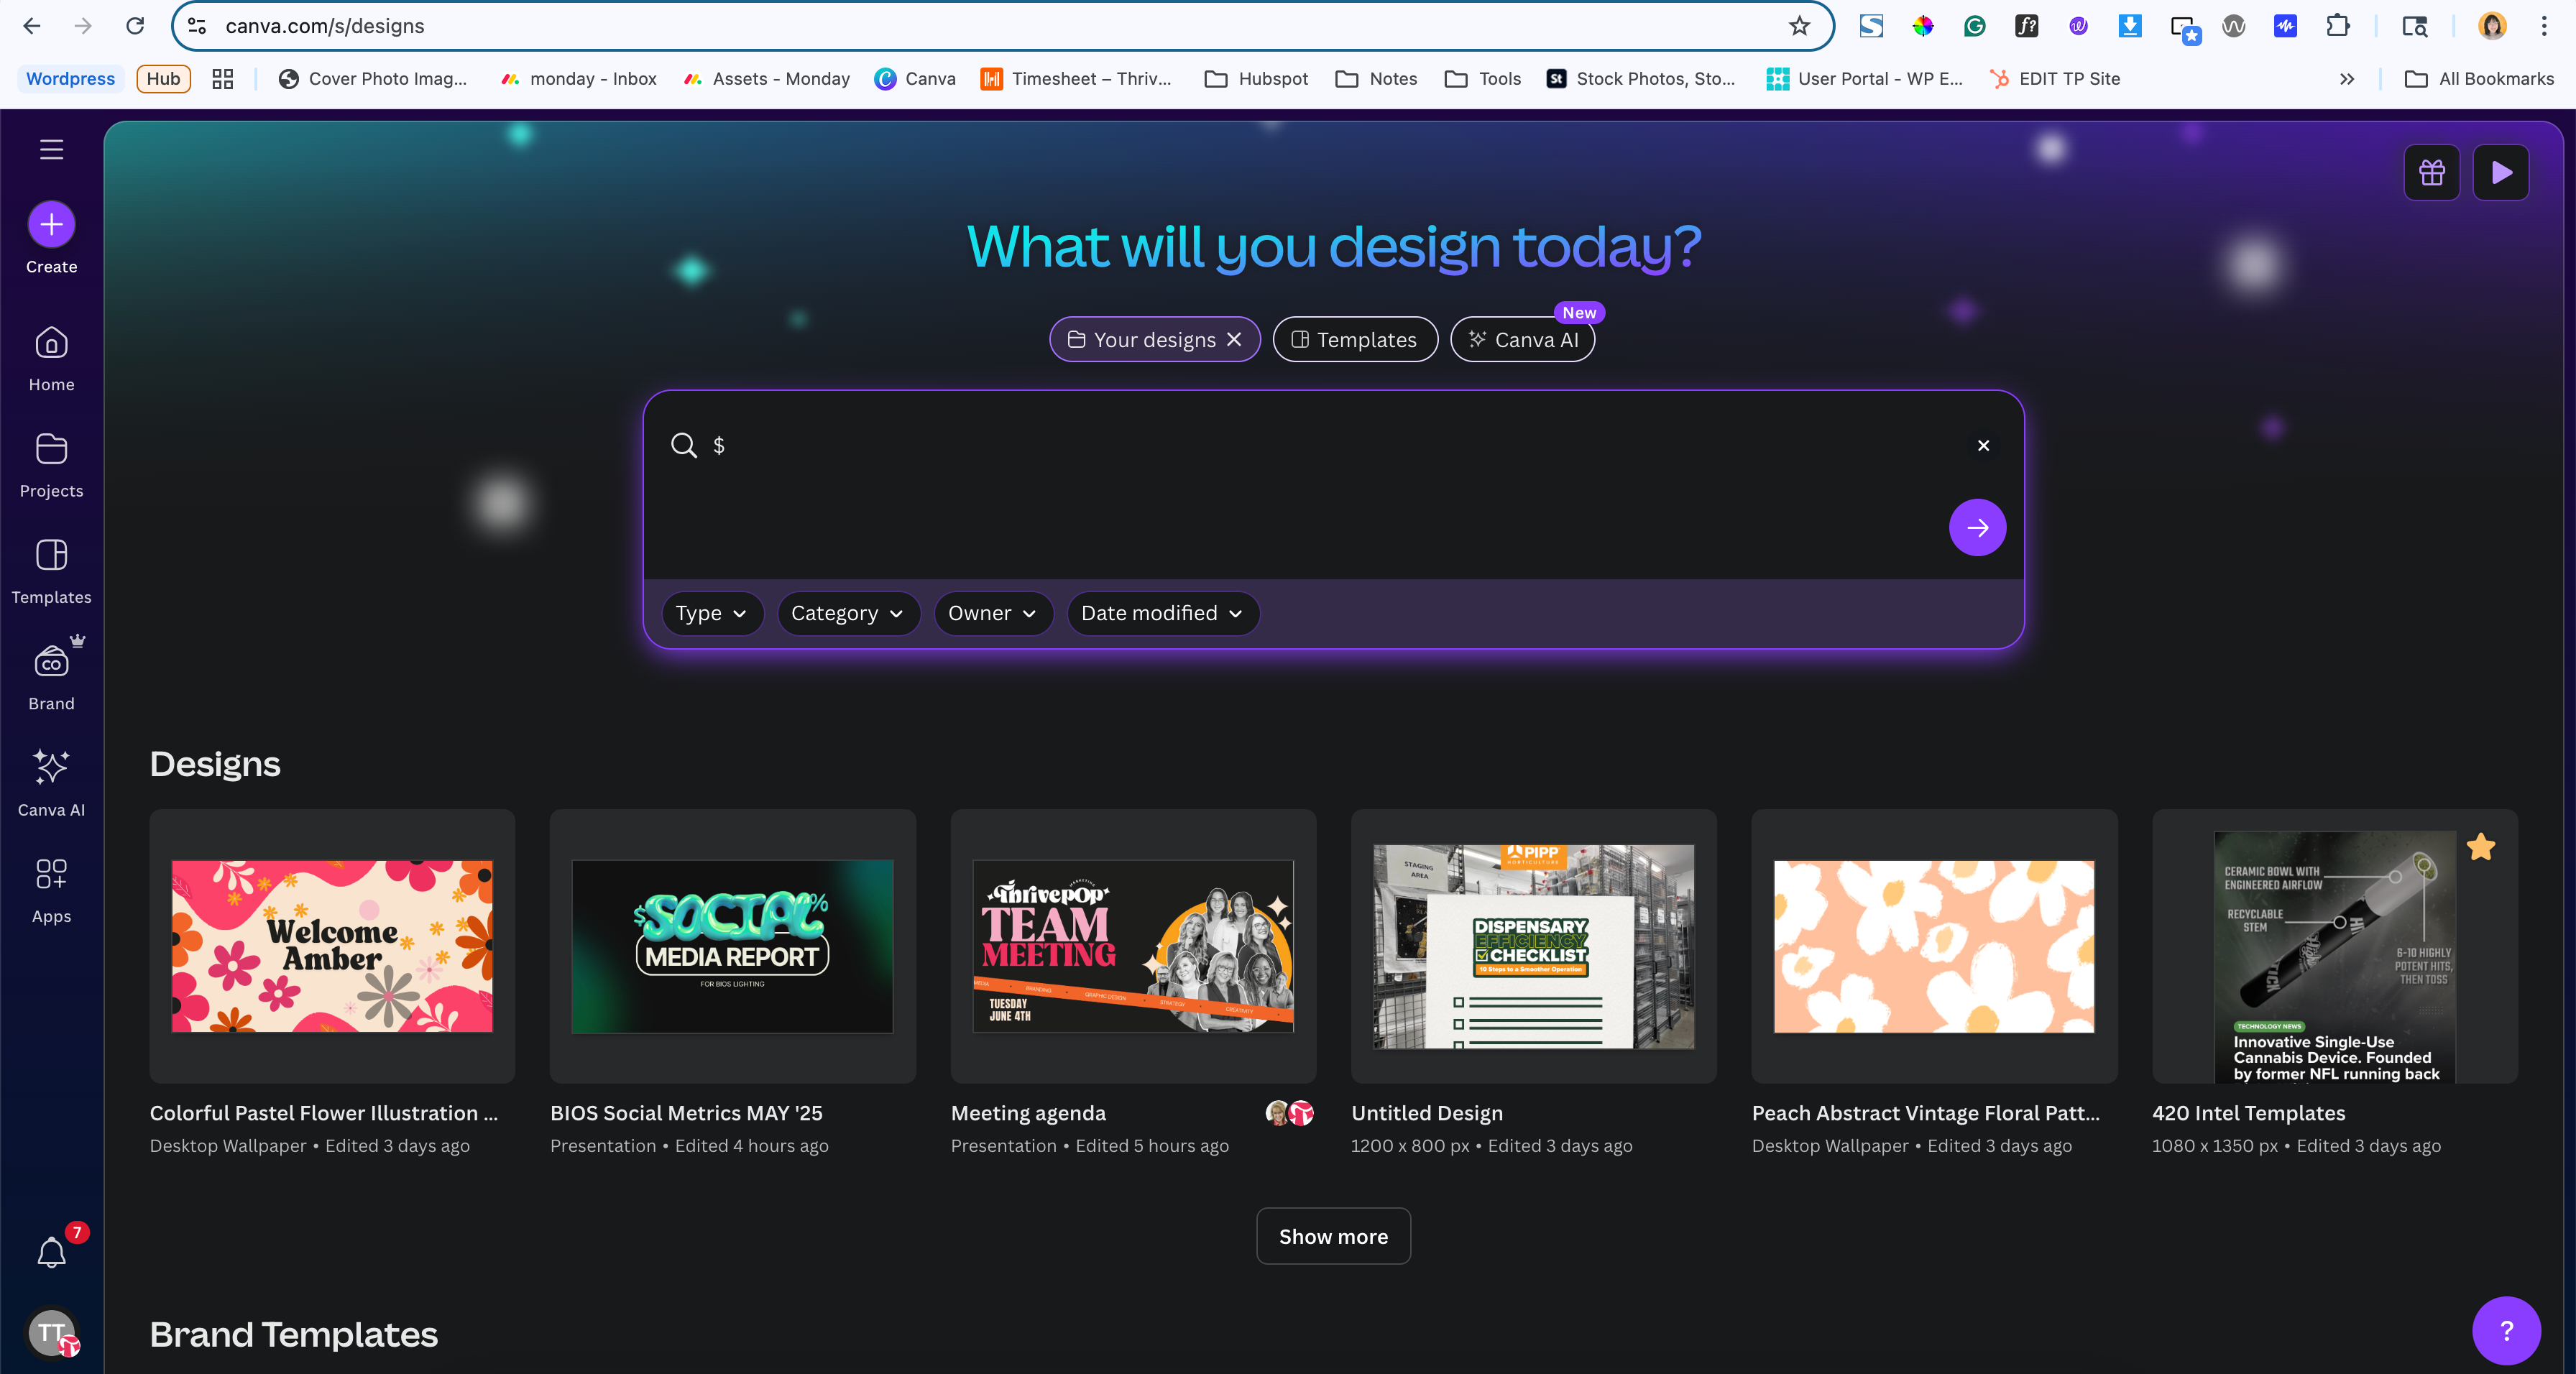Click the download extension icon
Image resolution: width=2576 pixels, height=1374 pixels.
2130,26
